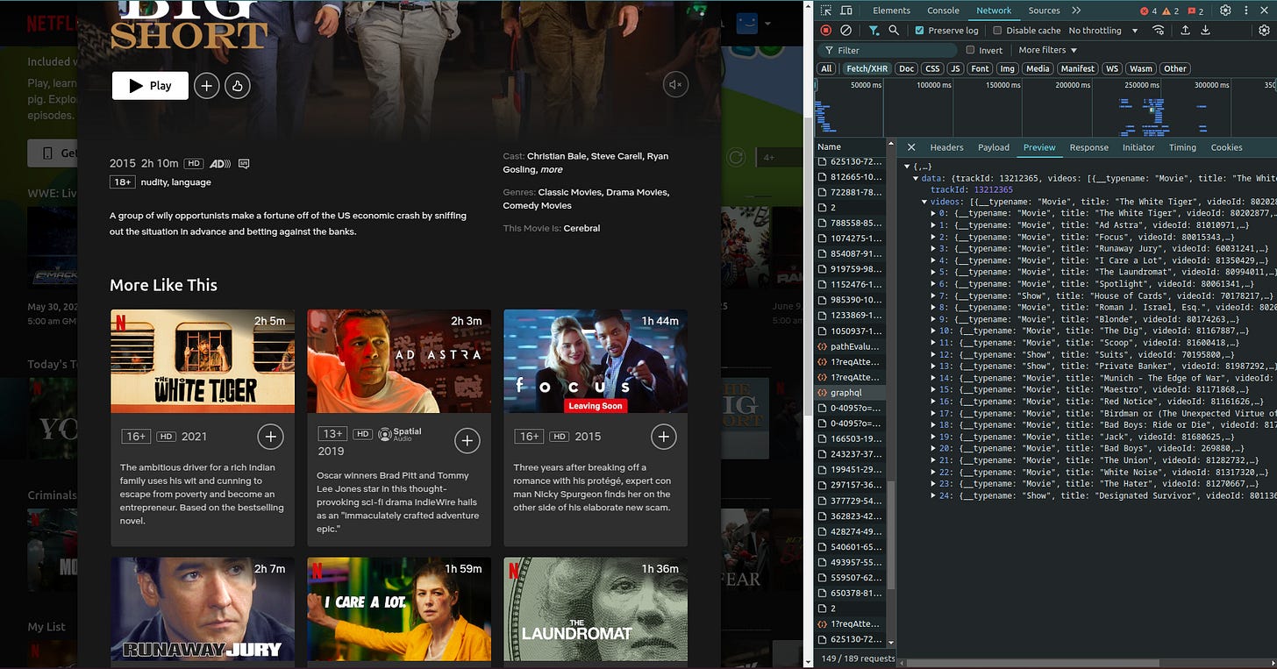Toggle the Fetch/XHR filter chip
This screenshot has height=669, width=1277.
[866, 68]
